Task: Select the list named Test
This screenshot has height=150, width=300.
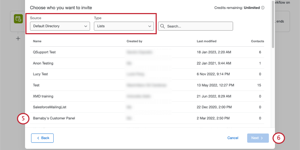Action: [x=36, y=85]
